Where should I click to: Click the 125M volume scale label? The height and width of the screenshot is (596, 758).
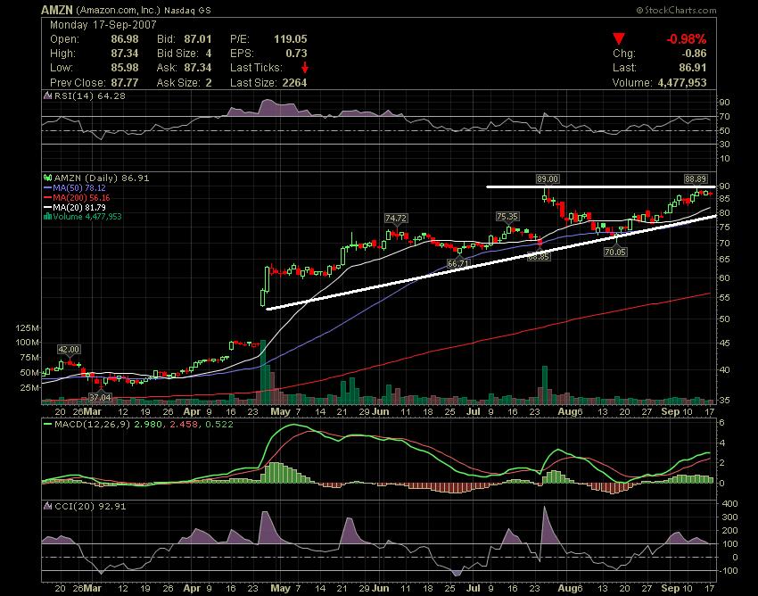[x=28, y=328]
